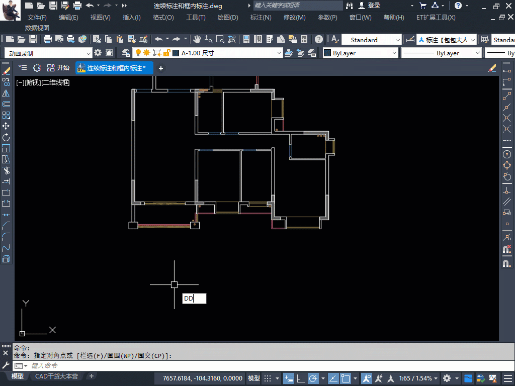Click the Save icon in standard toolbar

(x=33, y=39)
